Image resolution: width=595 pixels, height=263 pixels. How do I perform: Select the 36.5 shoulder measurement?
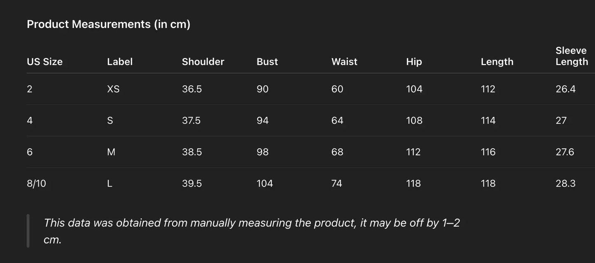click(x=192, y=89)
